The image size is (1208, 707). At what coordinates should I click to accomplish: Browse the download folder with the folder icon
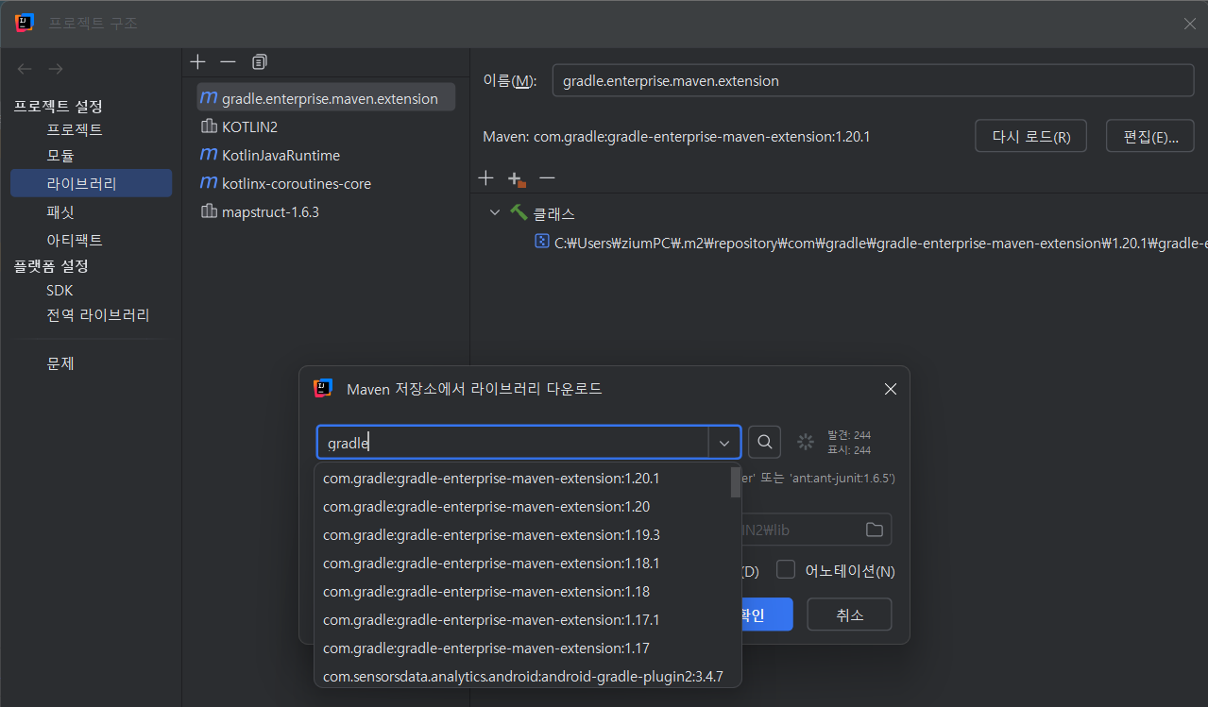coord(875,530)
